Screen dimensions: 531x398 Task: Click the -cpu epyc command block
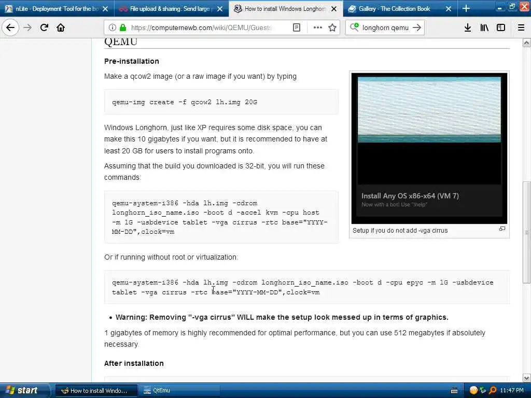click(307, 287)
